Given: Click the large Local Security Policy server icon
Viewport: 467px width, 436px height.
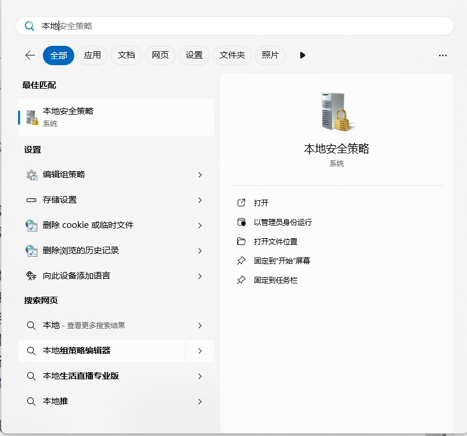Looking at the screenshot, I should point(336,113).
